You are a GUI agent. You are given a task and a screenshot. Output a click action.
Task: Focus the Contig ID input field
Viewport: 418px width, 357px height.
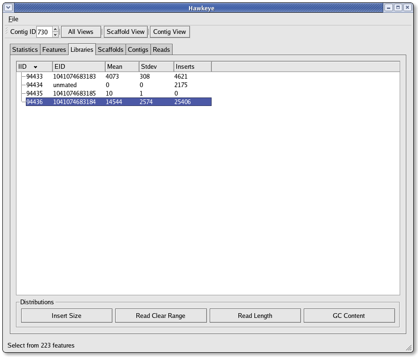click(44, 32)
